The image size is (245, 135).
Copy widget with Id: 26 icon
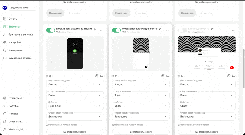(97, 76)
